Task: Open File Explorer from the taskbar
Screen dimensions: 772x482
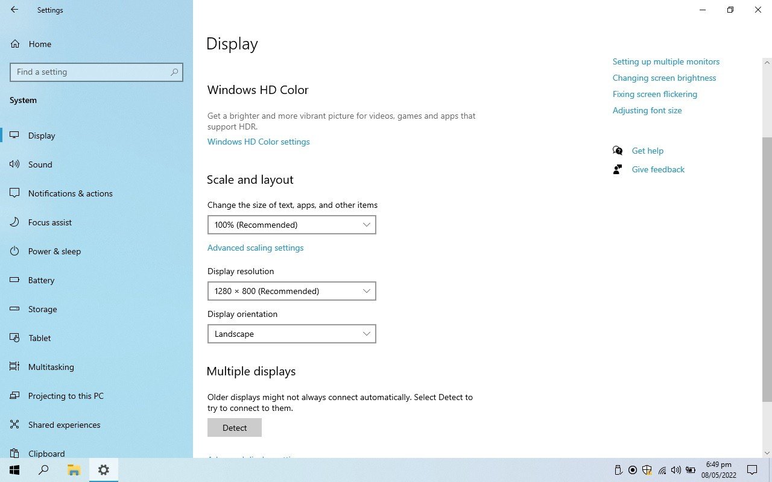Action: pyautogui.click(x=74, y=470)
